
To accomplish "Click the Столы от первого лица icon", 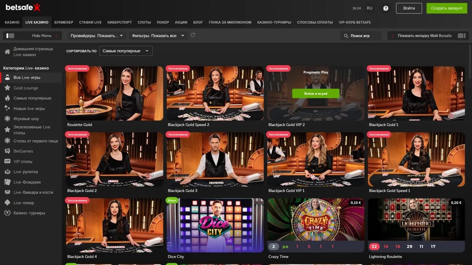I will click(7, 141).
